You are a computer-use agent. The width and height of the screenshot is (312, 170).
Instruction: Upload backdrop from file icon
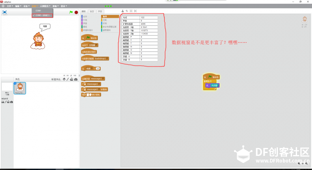[8, 102]
